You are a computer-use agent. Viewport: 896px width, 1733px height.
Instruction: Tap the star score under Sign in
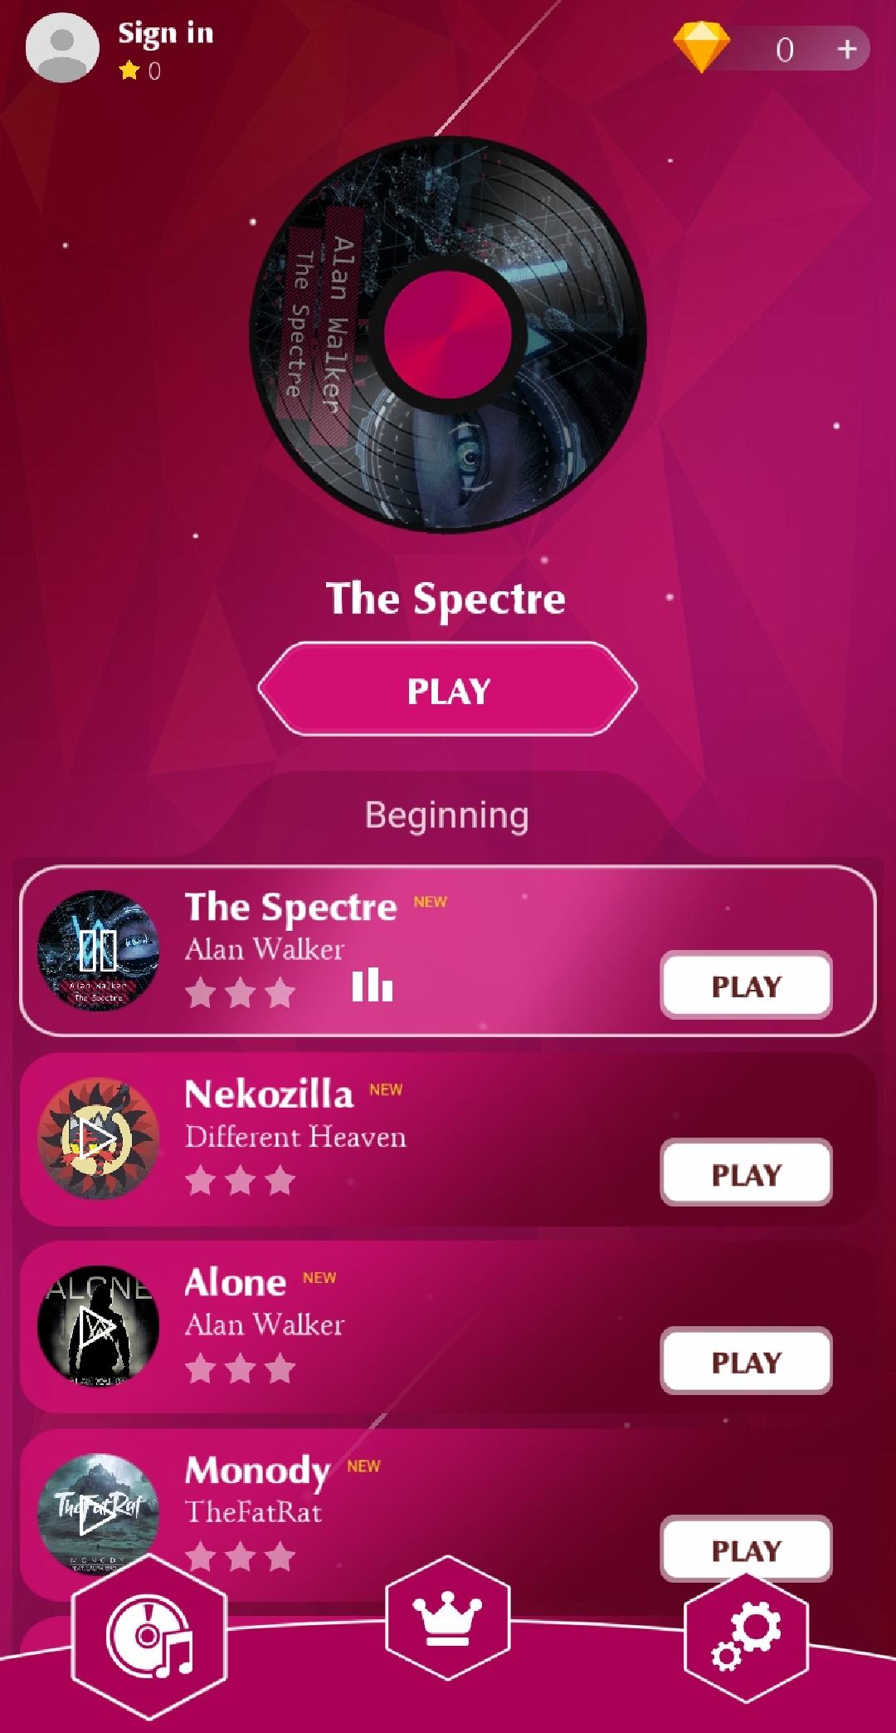pos(140,71)
